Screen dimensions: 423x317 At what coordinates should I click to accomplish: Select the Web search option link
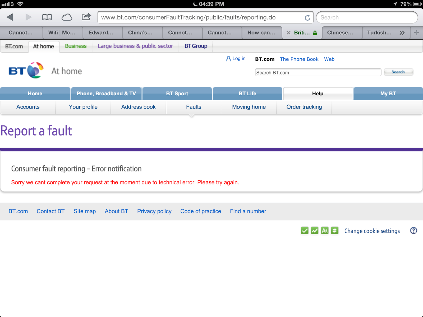coord(329,59)
